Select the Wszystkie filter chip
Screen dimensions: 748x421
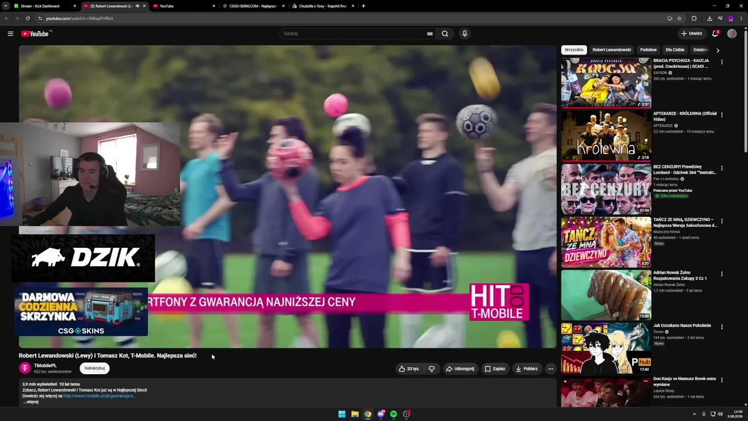click(x=574, y=50)
